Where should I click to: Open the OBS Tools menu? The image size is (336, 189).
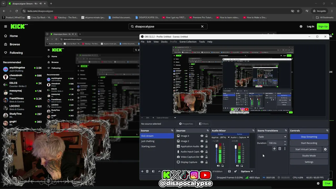pos(202,42)
